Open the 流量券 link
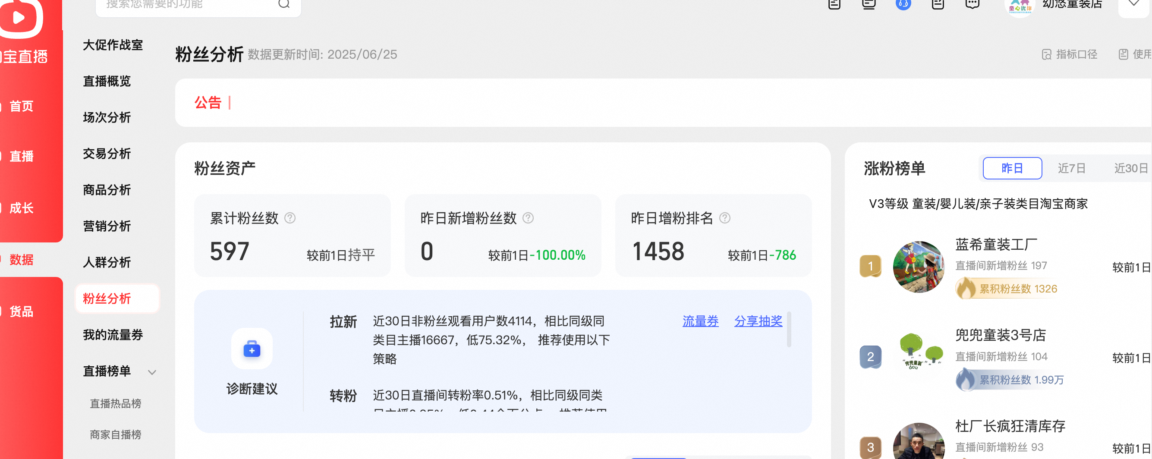The width and height of the screenshot is (1152, 459). pos(700,321)
